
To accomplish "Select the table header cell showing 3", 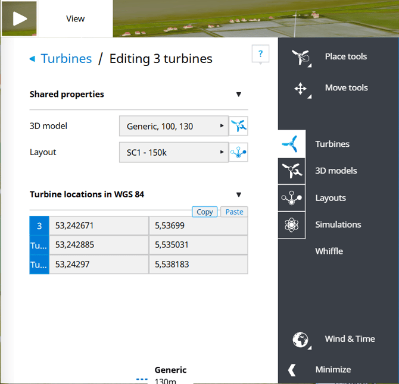I will click(x=39, y=226).
